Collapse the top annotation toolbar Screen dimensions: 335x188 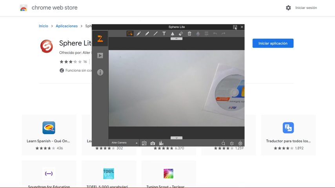[177, 39]
